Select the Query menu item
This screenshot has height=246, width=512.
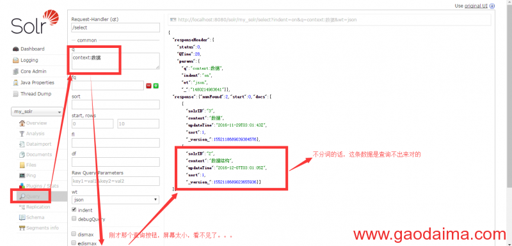(33, 196)
